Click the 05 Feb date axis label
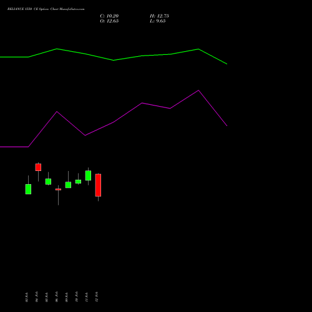The image size is (312, 312). pos(46,297)
